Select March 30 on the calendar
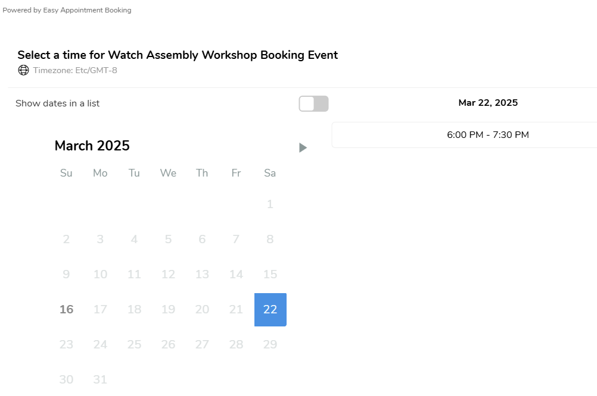Screen dimensions: 597x396 coord(66,379)
